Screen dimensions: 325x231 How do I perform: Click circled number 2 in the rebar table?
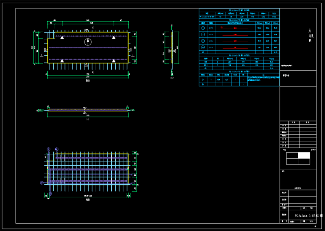coord(203,35)
